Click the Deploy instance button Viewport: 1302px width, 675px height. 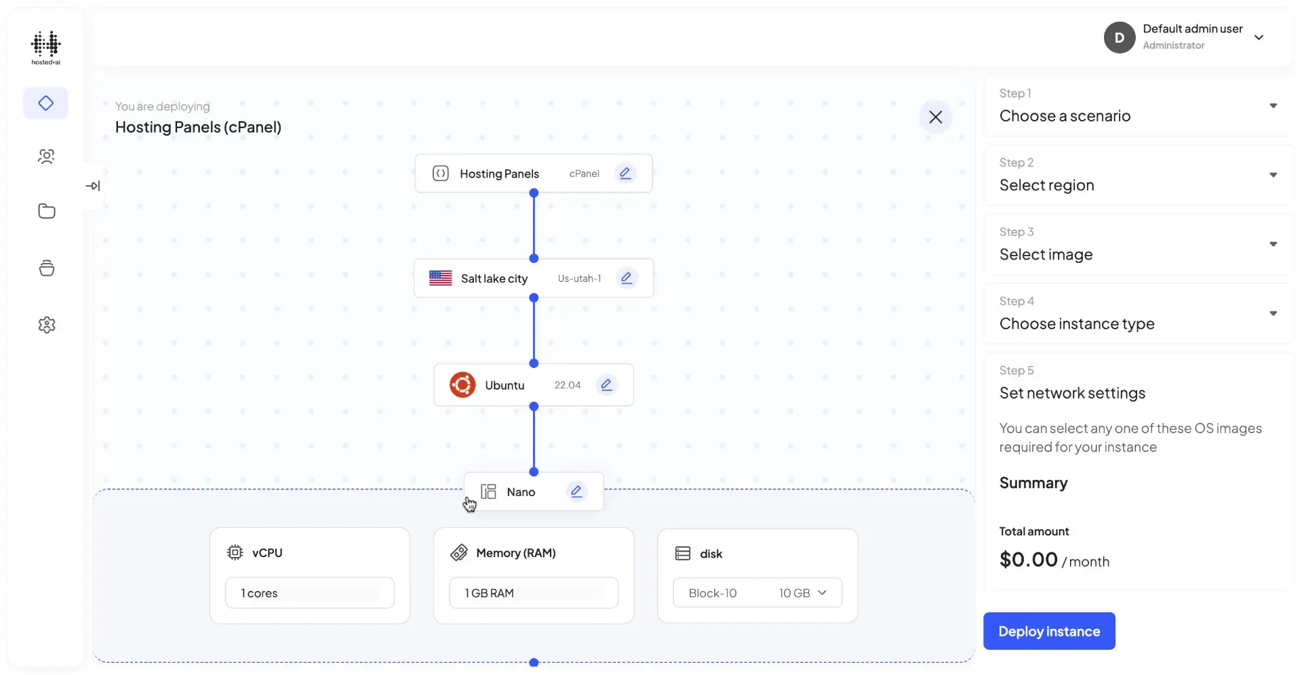pyautogui.click(x=1048, y=631)
